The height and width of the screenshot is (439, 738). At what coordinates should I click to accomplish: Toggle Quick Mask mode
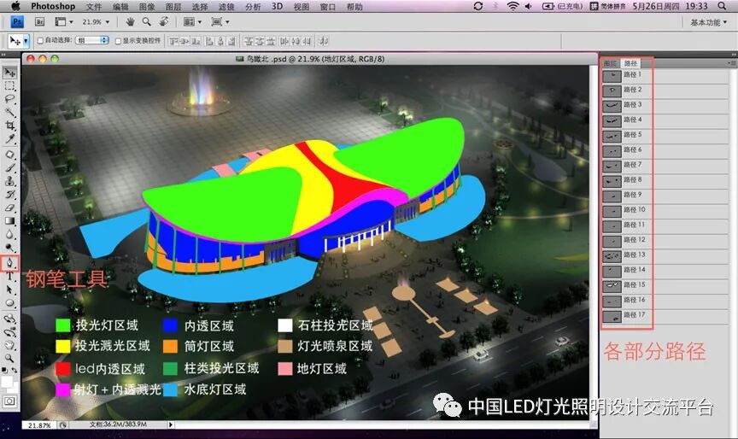(x=9, y=401)
